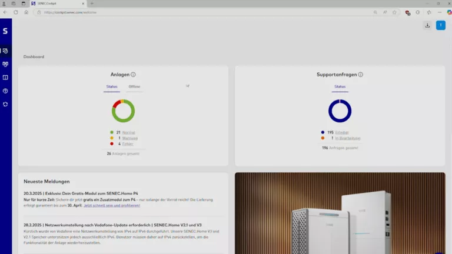Open the Warnung systems link
The width and height of the screenshot is (452, 254).
[x=129, y=138]
